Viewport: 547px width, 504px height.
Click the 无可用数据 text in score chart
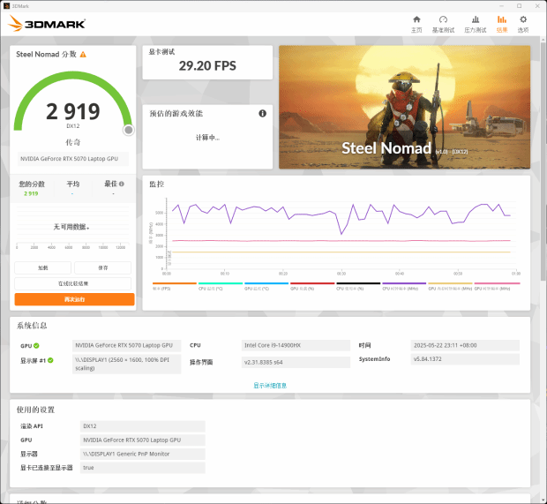pyautogui.click(x=71, y=227)
